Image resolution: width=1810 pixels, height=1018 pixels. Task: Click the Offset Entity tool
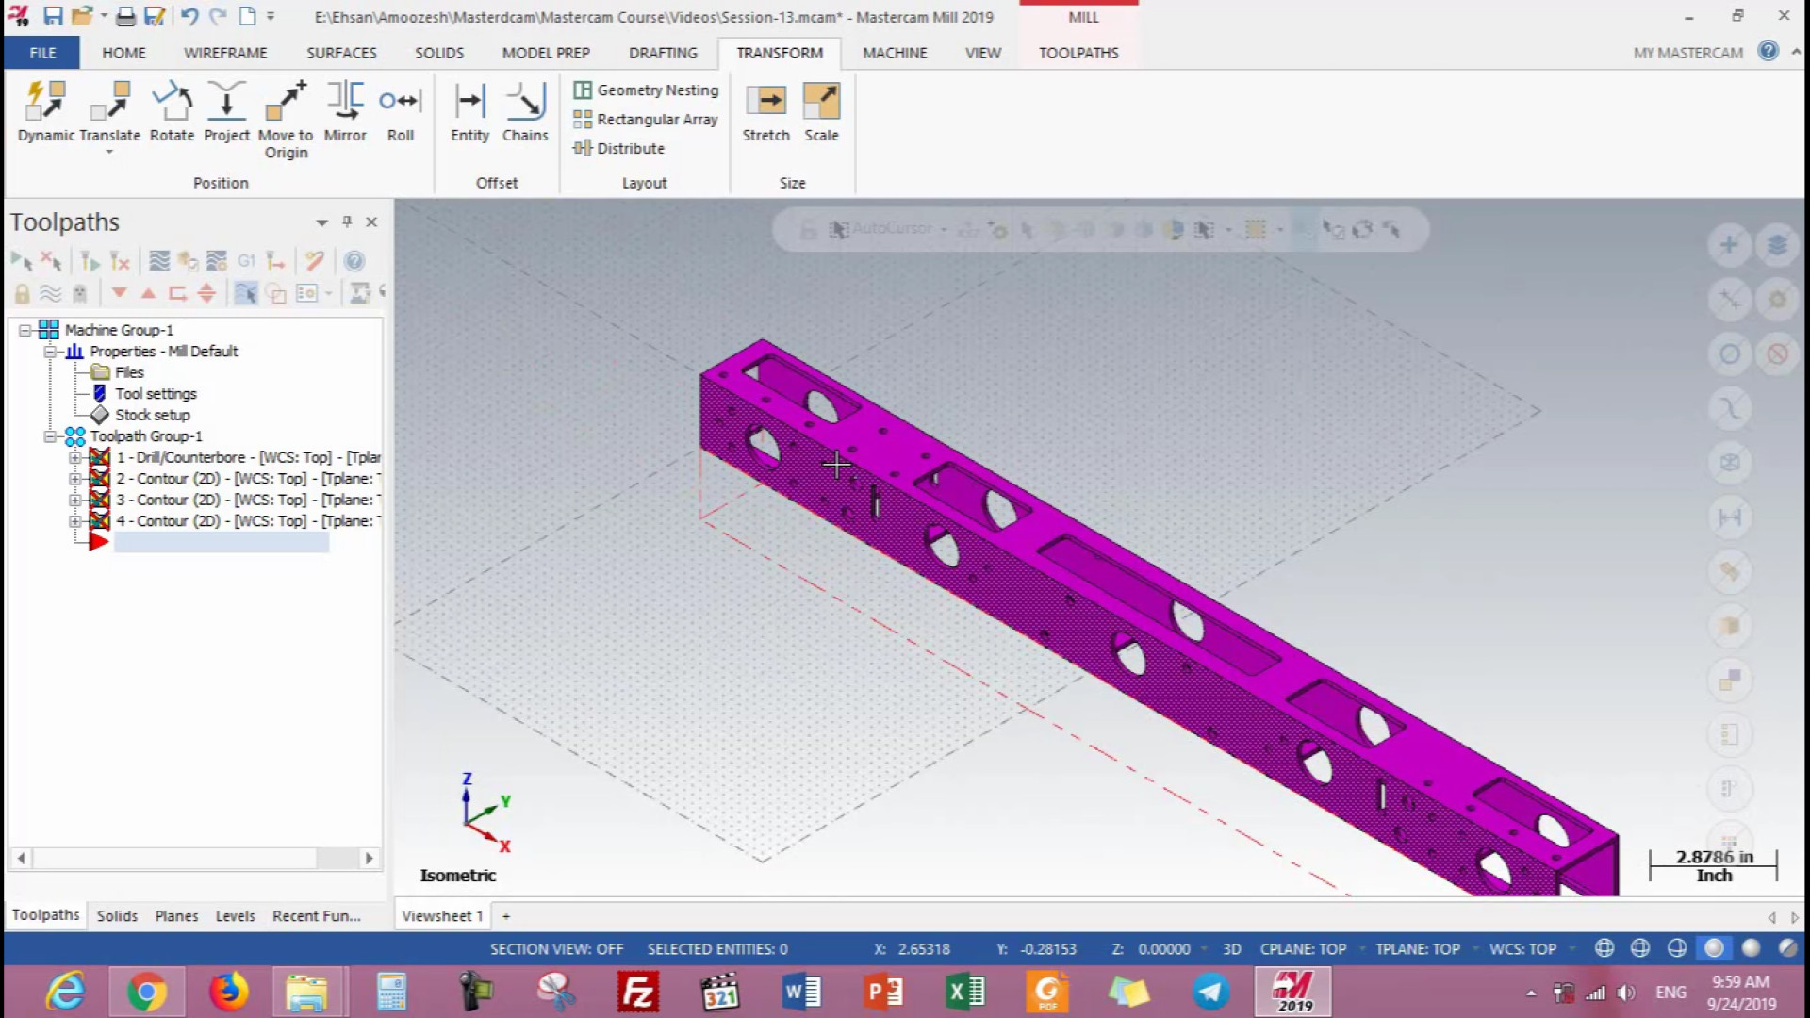click(x=469, y=111)
